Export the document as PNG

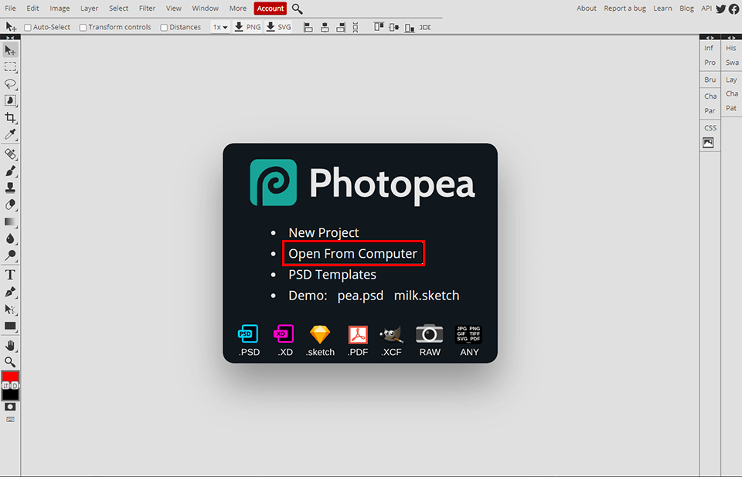click(x=247, y=26)
